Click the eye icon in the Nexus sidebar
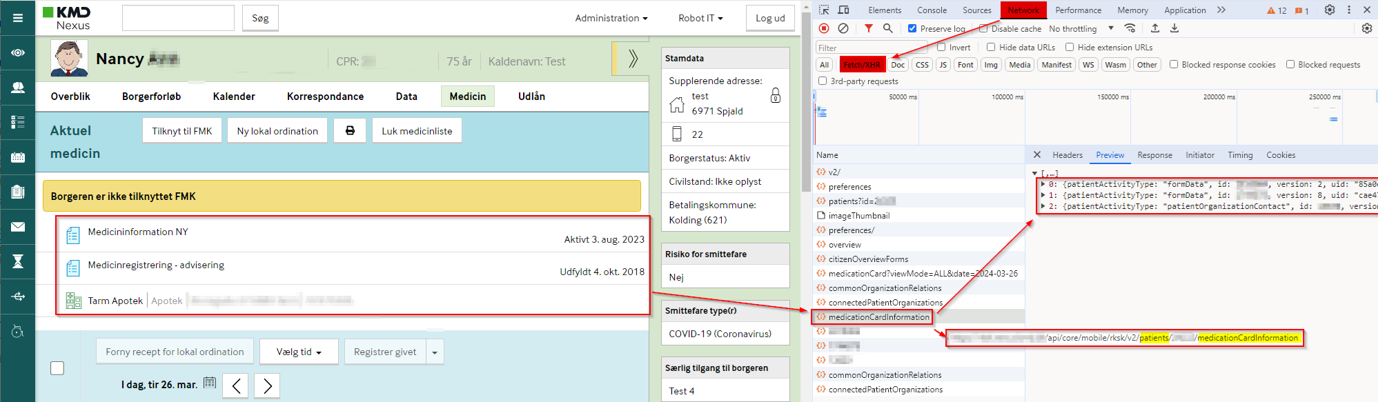 coord(18,52)
